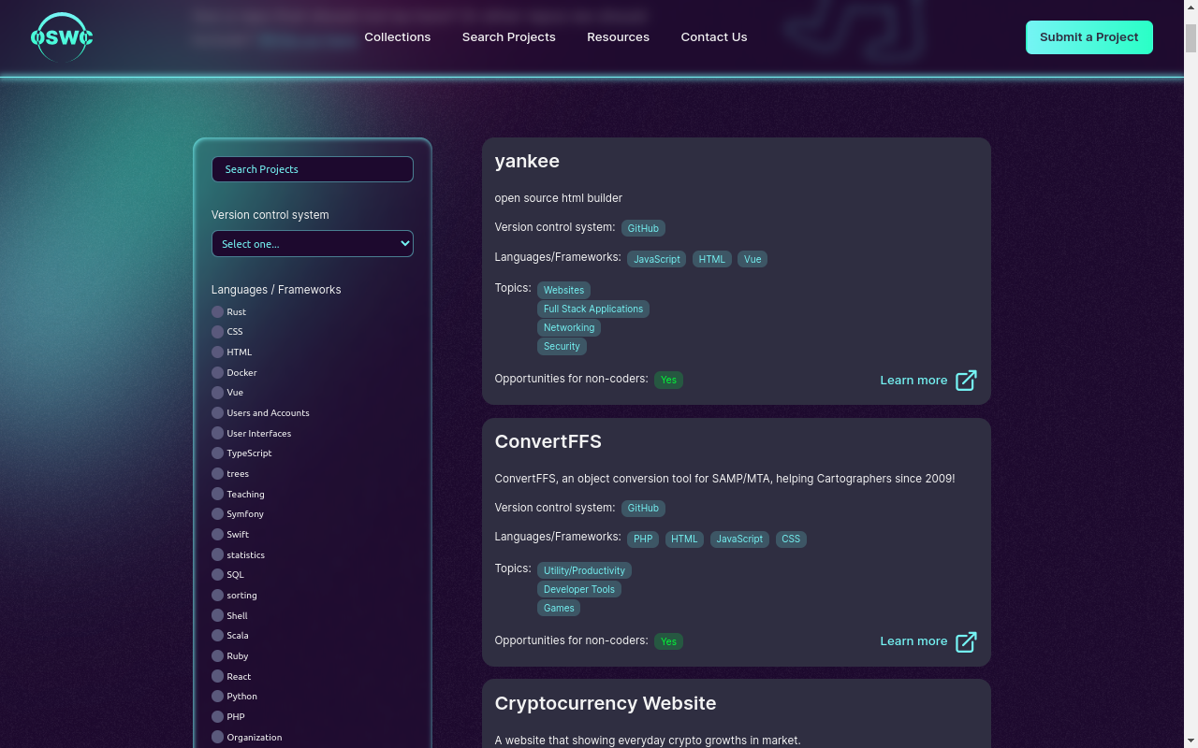Click the OSWC logo icon
1198x748 pixels.
tap(62, 38)
